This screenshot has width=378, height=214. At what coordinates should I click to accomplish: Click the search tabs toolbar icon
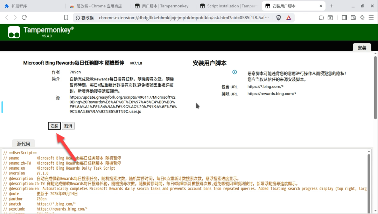330,17
